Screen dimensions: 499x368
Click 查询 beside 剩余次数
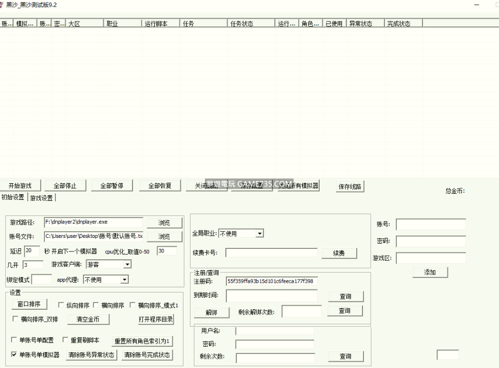coord(346,357)
